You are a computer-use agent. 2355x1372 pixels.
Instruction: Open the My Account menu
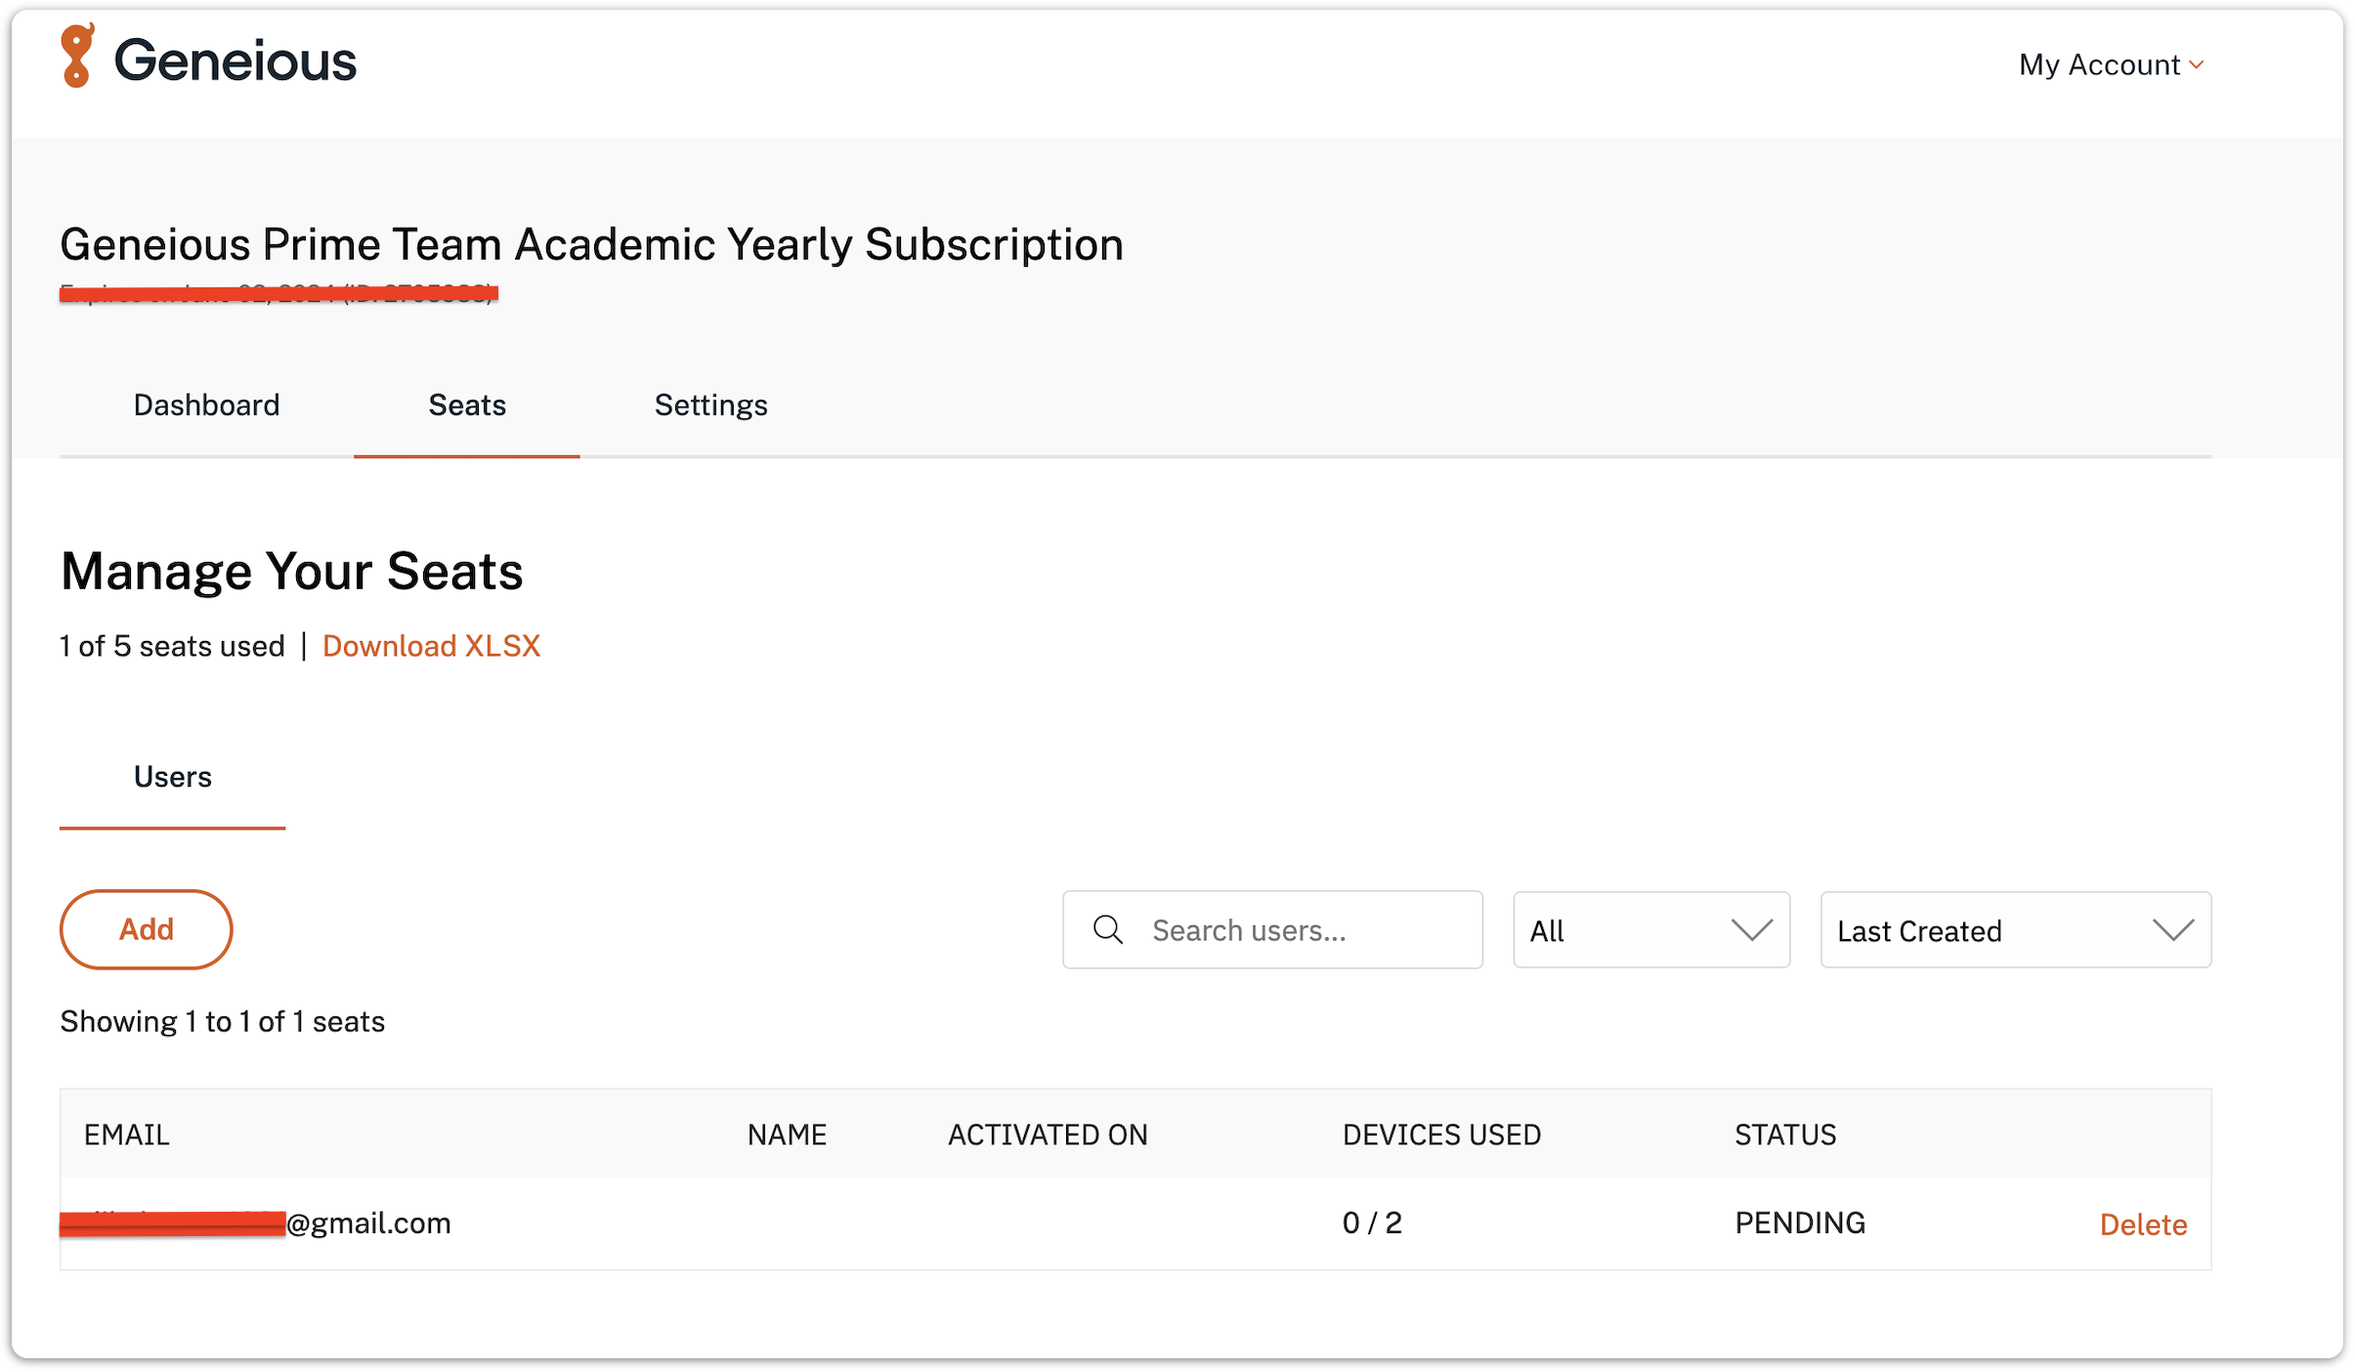click(x=2111, y=64)
